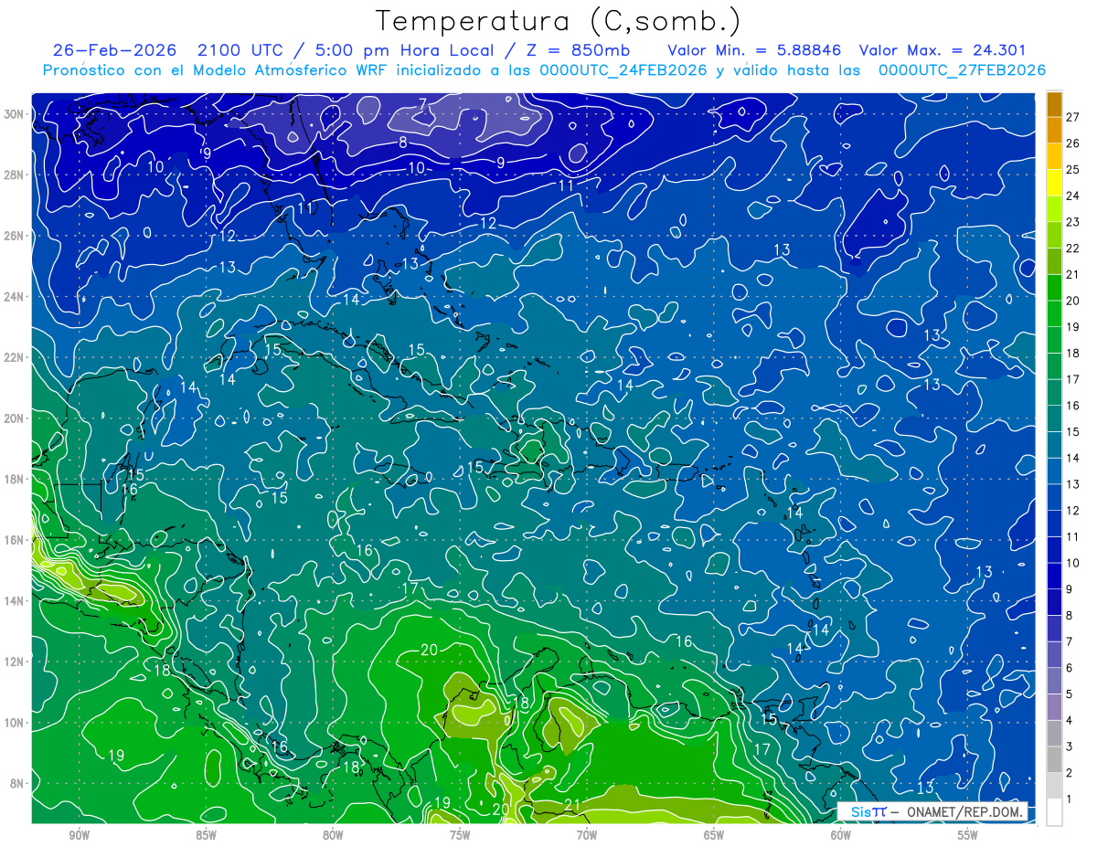1097x847 pixels.
Task: Click the legend scale label '18'
Action: click(1073, 353)
